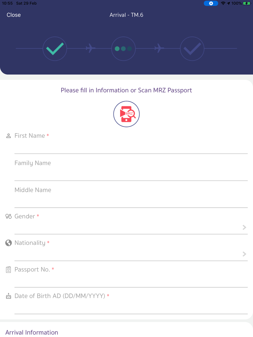Click the passport icon beside Passport No.
Viewport: 253px width, 337px height.
[8, 269]
